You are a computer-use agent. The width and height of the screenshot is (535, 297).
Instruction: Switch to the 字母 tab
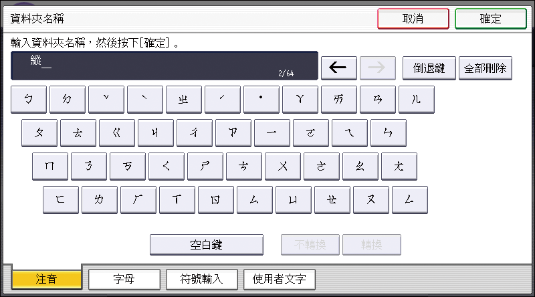pos(124,280)
